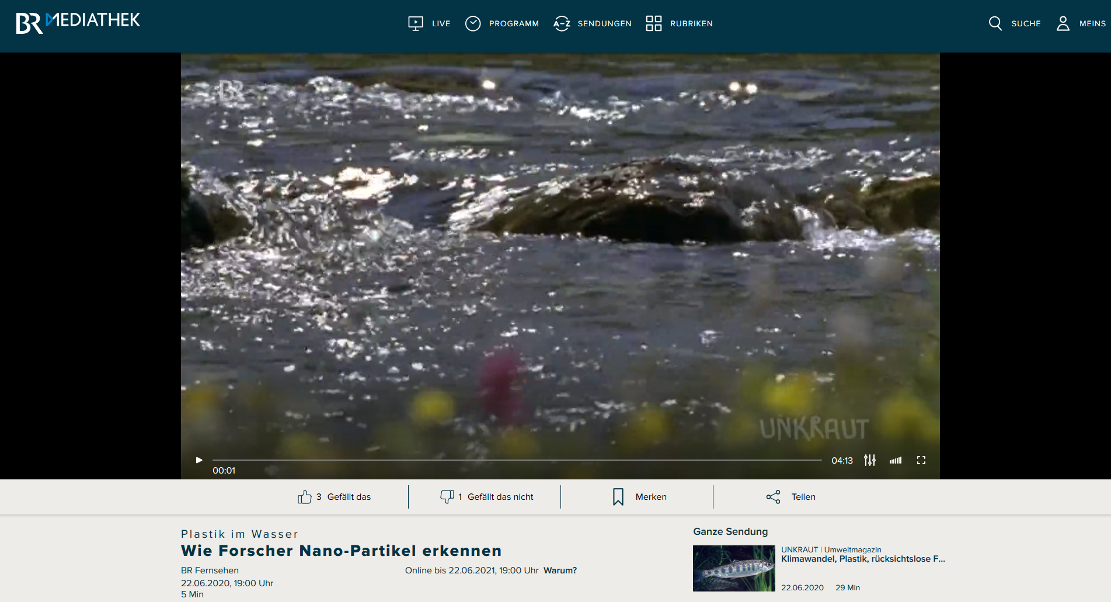This screenshot has width=1111, height=602.
Task: Click the Gefällt das label
Action: pos(349,497)
